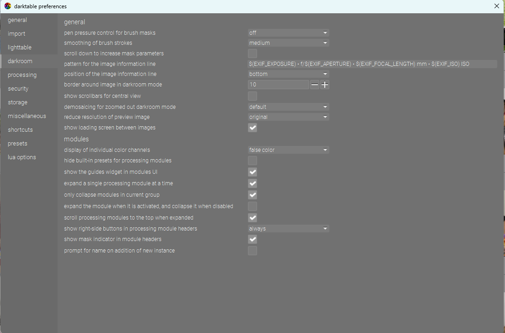The height and width of the screenshot is (333, 505).
Task: Open show right-side buttons dropdown
Action: (288, 229)
